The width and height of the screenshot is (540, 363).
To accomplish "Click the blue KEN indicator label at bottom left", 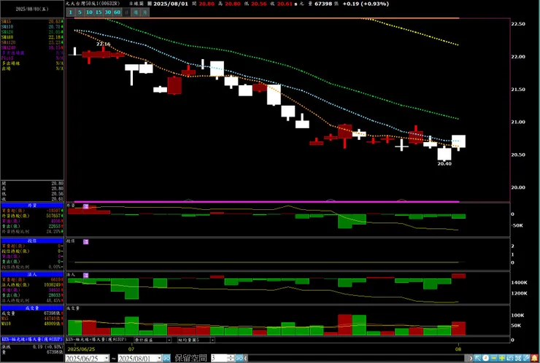I will (32, 339).
